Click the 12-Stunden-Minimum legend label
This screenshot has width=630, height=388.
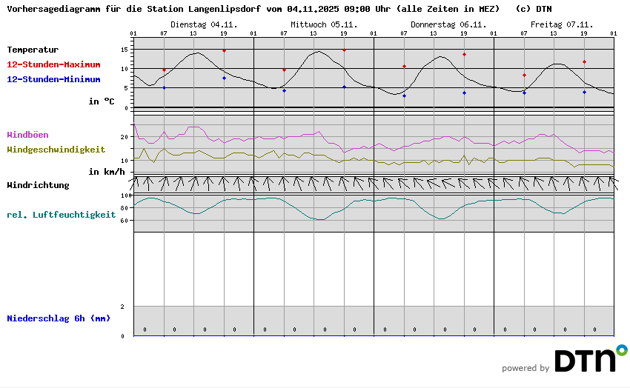53,79
